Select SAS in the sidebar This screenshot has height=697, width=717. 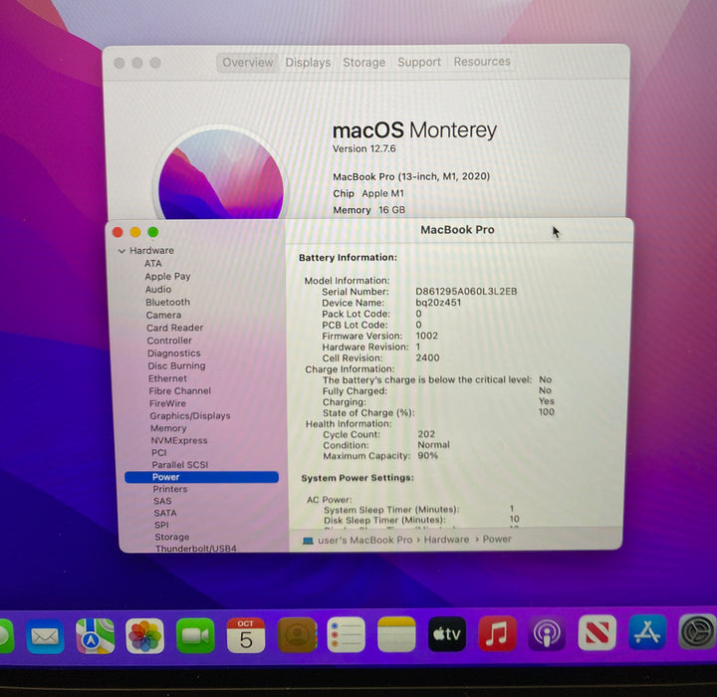(162, 501)
